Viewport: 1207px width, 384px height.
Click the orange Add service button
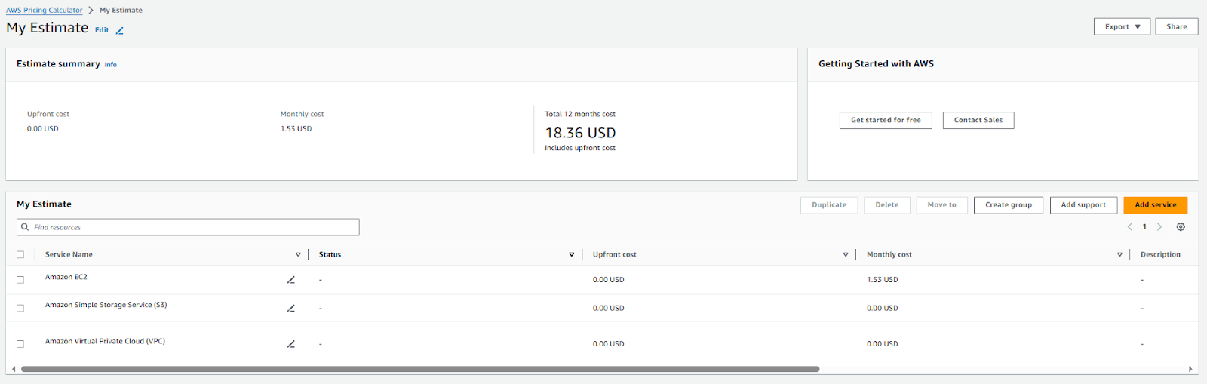pos(1156,205)
